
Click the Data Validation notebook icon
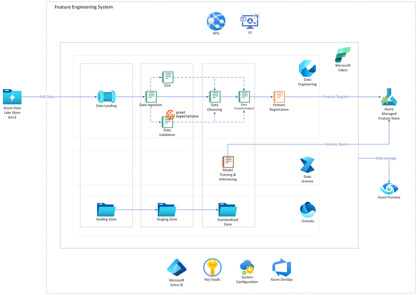(167, 122)
